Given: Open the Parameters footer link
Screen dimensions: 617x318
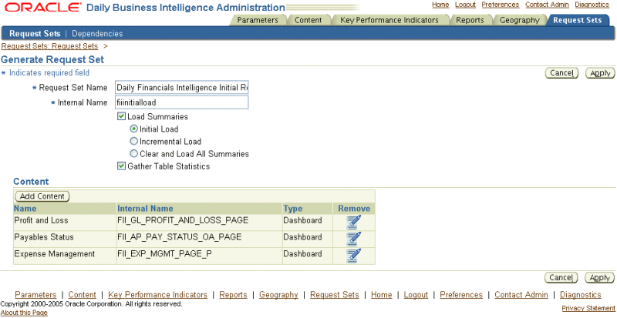Looking at the screenshot, I should point(35,295).
